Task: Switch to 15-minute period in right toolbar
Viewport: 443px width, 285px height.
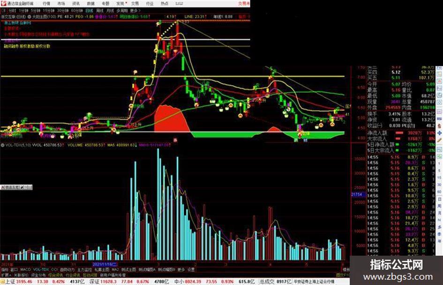Action: [x=439, y=178]
